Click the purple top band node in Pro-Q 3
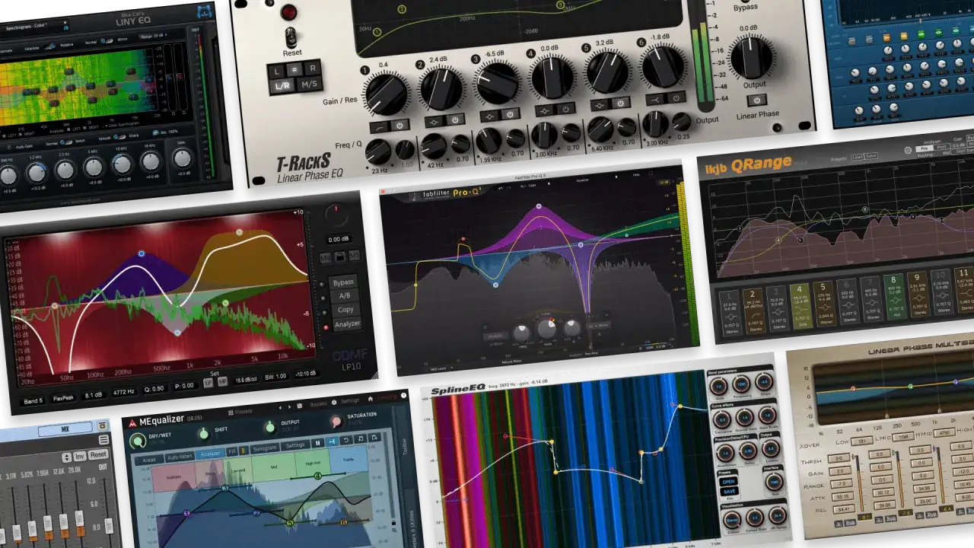 539,206
